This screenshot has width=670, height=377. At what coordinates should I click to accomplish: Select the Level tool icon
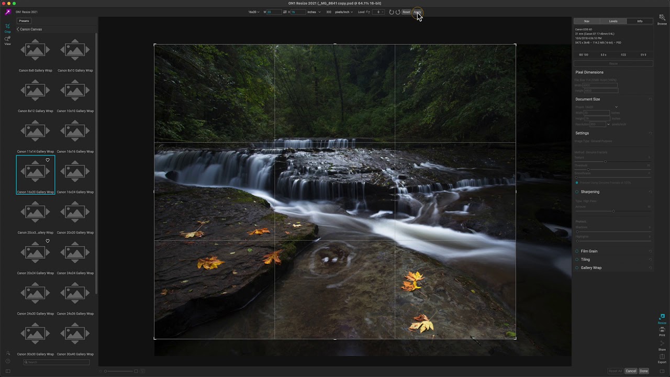pos(367,12)
